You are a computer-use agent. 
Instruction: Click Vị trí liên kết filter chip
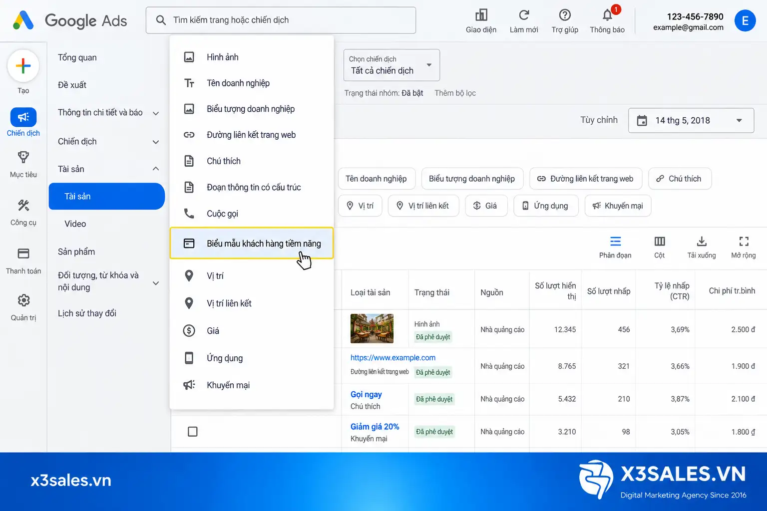click(423, 206)
